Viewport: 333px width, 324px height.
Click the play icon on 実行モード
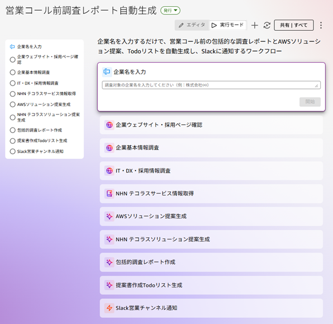(215, 25)
